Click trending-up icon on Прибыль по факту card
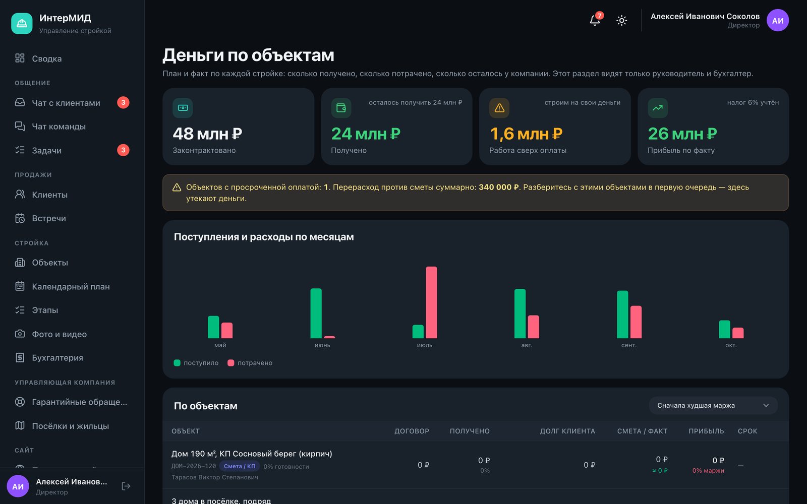807x504 pixels. coord(658,108)
